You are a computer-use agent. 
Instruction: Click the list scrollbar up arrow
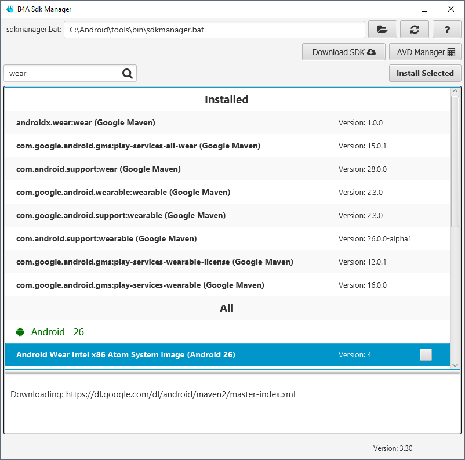(x=455, y=91)
